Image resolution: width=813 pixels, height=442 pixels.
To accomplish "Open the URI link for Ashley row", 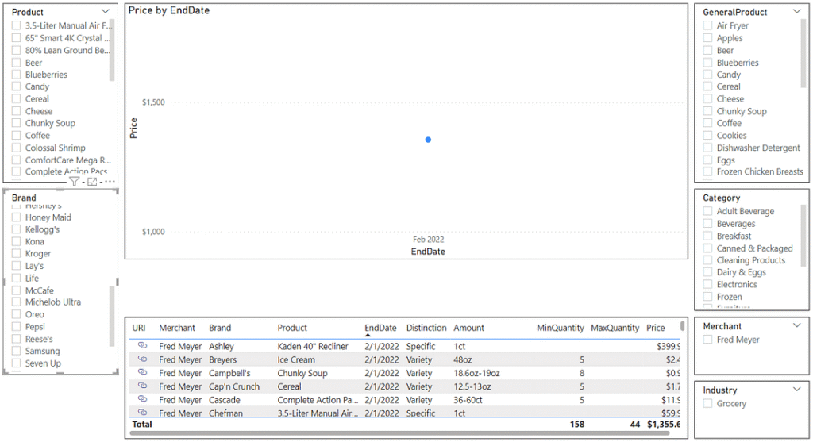I will pyautogui.click(x=142, y=346).
